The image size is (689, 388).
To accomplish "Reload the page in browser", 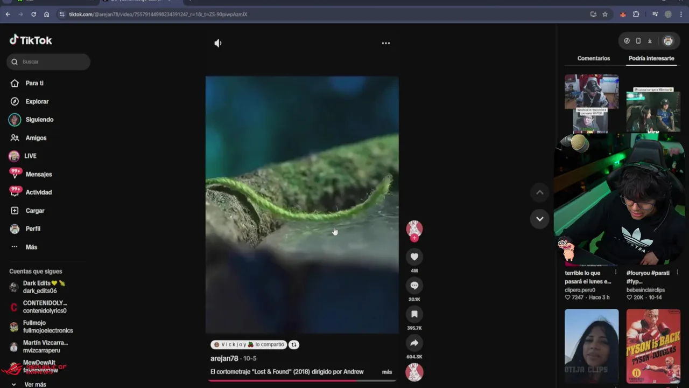I will tap(33, 15).
